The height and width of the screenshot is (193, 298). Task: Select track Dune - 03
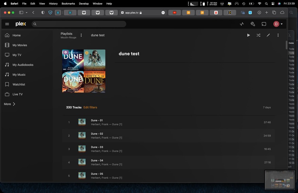tap(169, 149)
